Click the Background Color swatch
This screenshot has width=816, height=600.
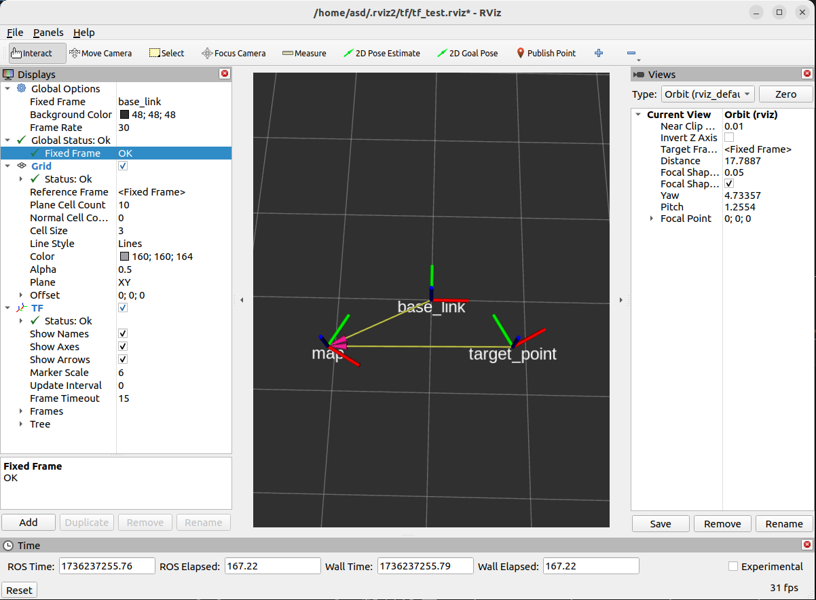click(124, 114)
